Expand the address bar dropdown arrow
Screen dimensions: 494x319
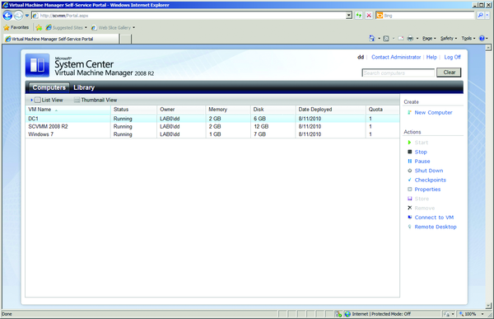(349, 15)
